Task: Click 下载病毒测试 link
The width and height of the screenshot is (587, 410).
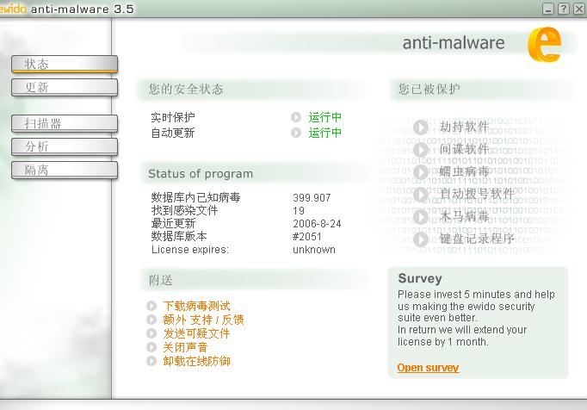Action: point(196,306)
